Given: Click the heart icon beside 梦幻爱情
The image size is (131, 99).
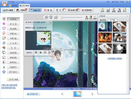Looking at the screenshot, I should click(4, 29).
